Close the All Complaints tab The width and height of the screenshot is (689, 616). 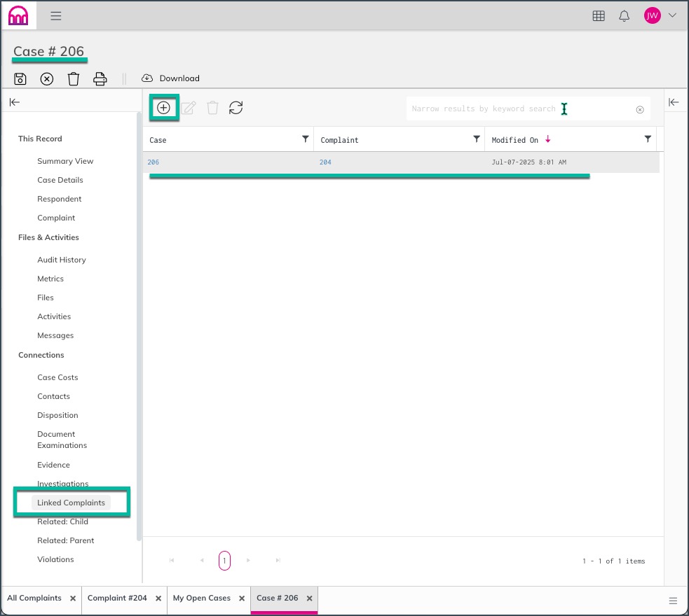tap(73, 598)
